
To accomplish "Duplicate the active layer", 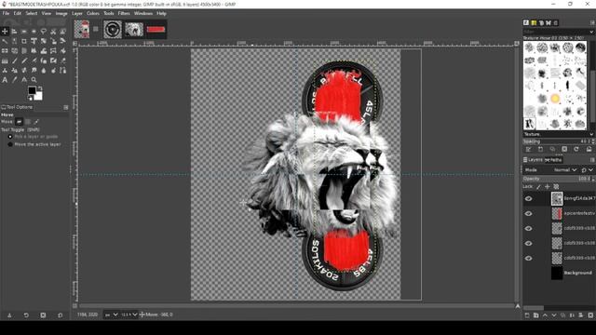I will (x=562, y=315).
